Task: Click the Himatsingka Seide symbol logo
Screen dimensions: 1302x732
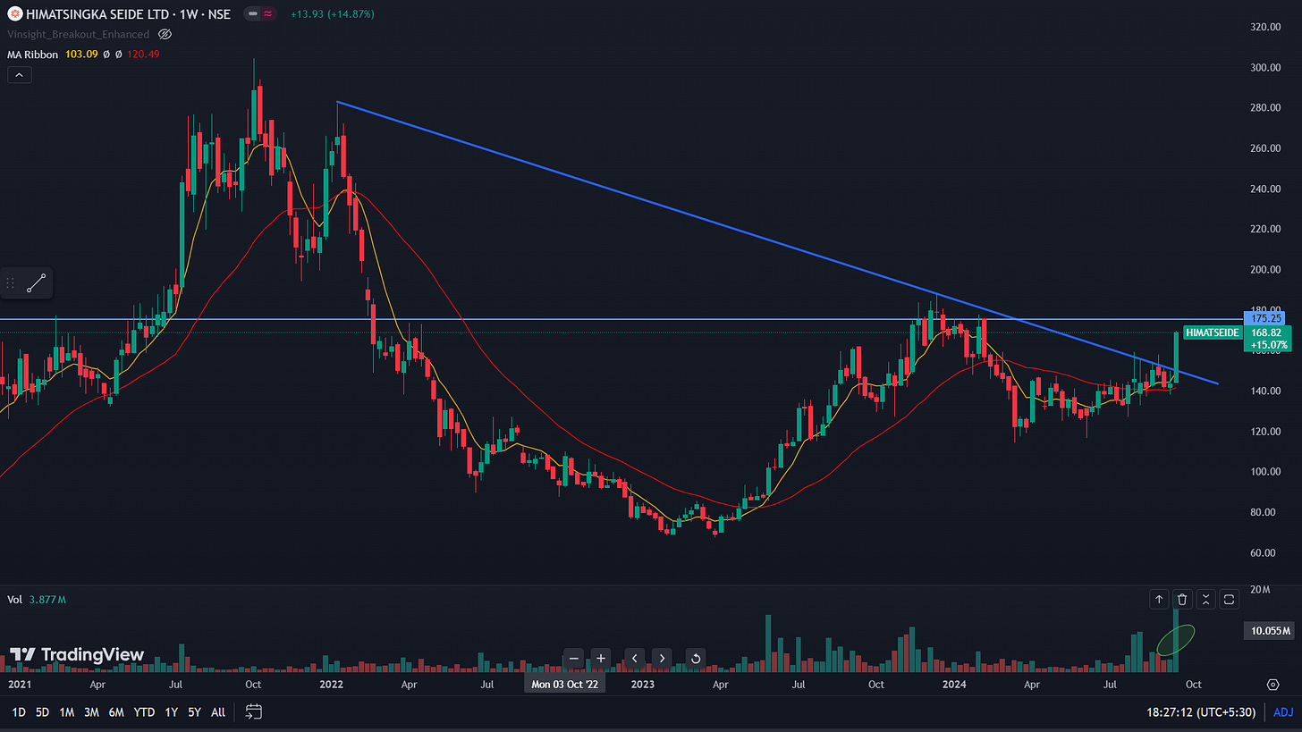Action: [13, 14]
